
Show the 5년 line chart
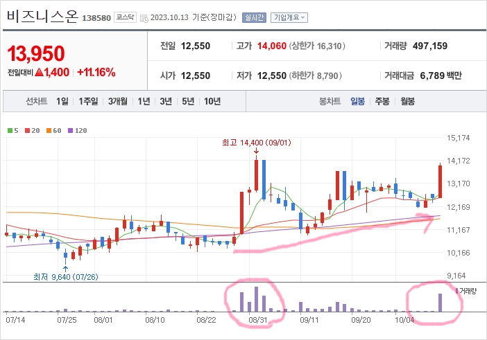[188, 101]
